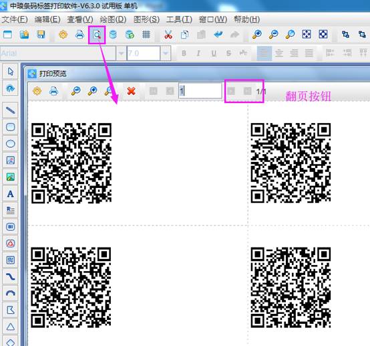Zoom out in print preview toolbar
Image resolution: width=370 pixels, height=346 pixels.
(x=75, y=91)
